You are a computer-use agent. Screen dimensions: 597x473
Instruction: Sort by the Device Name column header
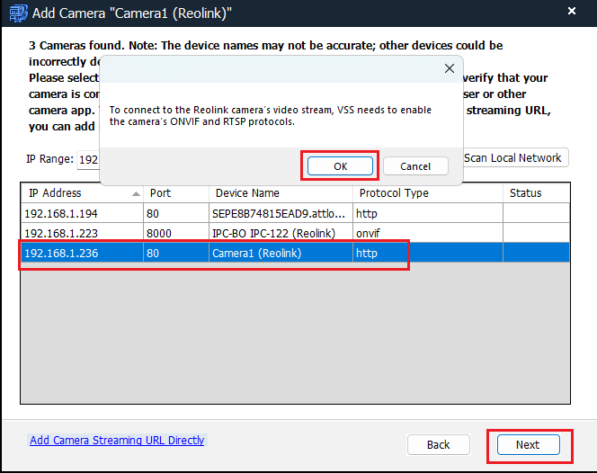279,193
